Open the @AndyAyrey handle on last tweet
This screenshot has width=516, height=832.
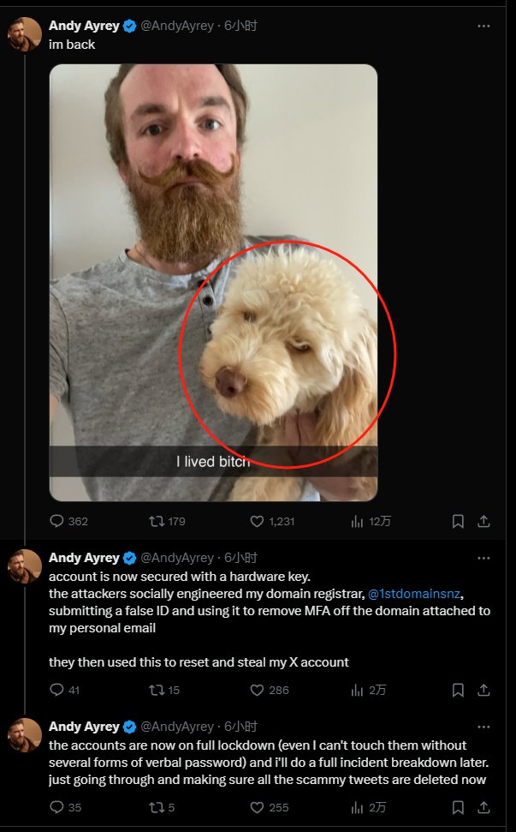pyautogui.click(x=177, y=727)
